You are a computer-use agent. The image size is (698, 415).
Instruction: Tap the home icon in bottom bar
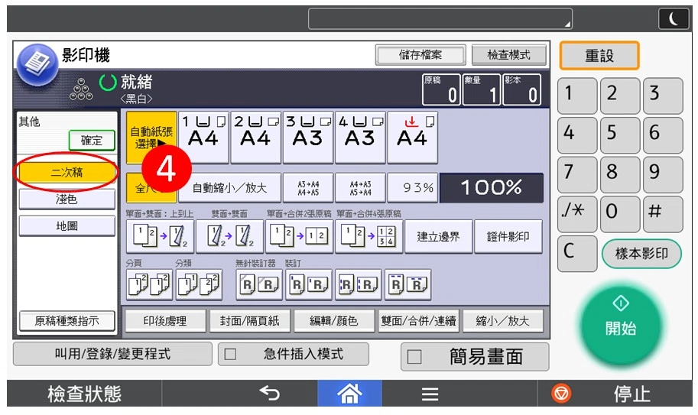(x=349, y=394)
